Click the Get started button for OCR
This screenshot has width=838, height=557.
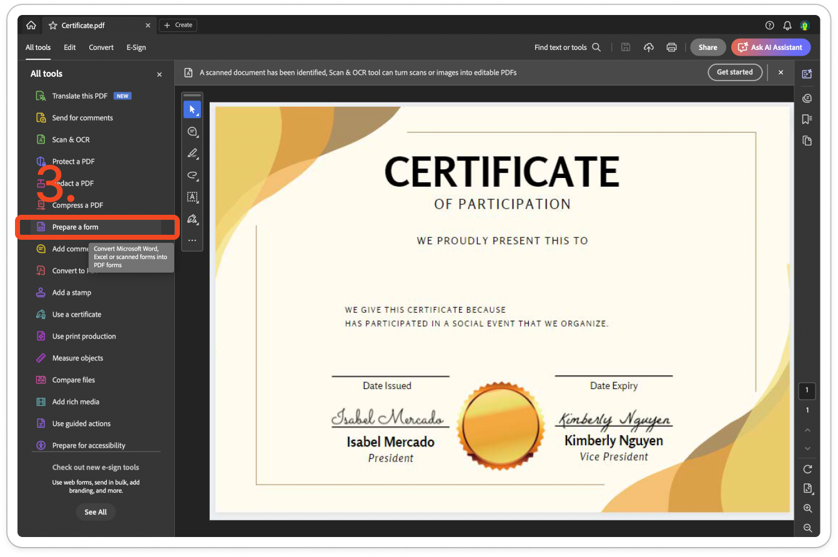tap(734, 72)
